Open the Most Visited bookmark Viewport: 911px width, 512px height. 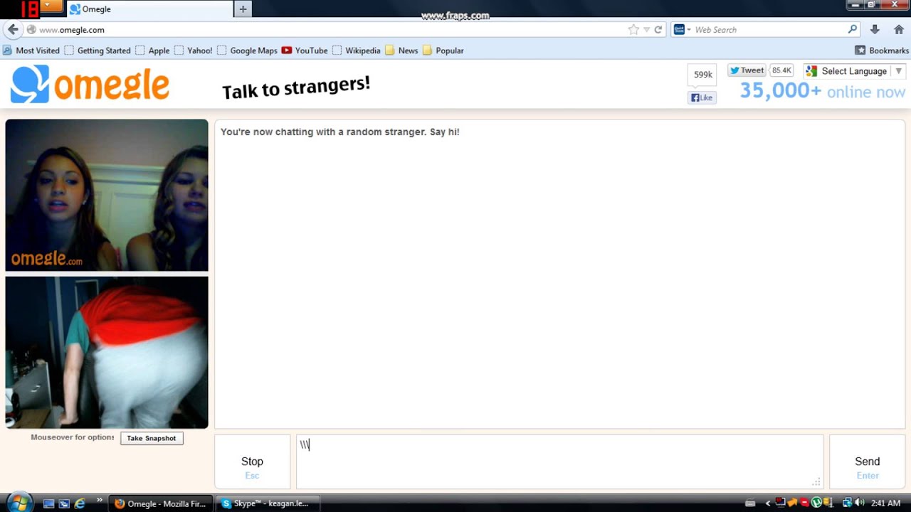click(x=31, y=50)
